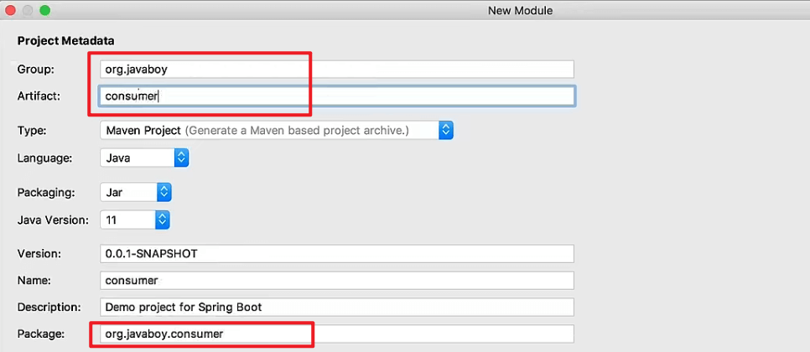810x352 pixels.
Task: Click the Java Version arrow icon
Action: [x=163, y=220]
